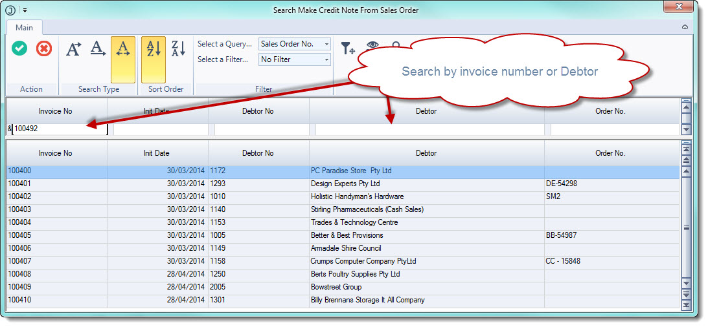The height and width of the screenshot is (327, 708).
Task: Click debtor PC Paradise Store Pty Ltd
Action: (x=351, y=171)
